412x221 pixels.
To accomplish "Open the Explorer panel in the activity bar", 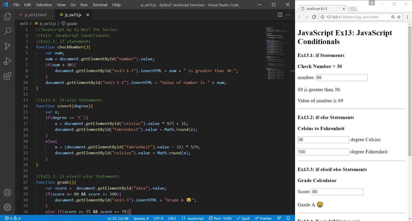I will [x=7, y=17].
